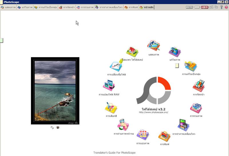Open the การเปลี่ยนชื่อไฟล์ rename icon
The height and width of the screenshot is (156, 229).
(116, 66)
